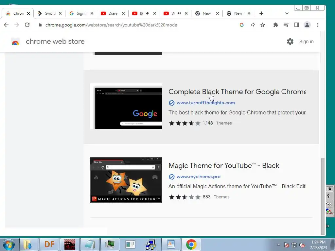Click the taskbar clock showing 1:24 PM
The height and width of the screenshot is (251, 335).
318,245
